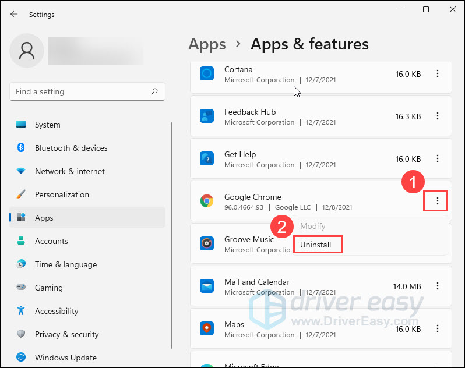Open Feedback Hub's three-dot menu
The width and height of the screenshot is (465, 368).
pos(438,116)
